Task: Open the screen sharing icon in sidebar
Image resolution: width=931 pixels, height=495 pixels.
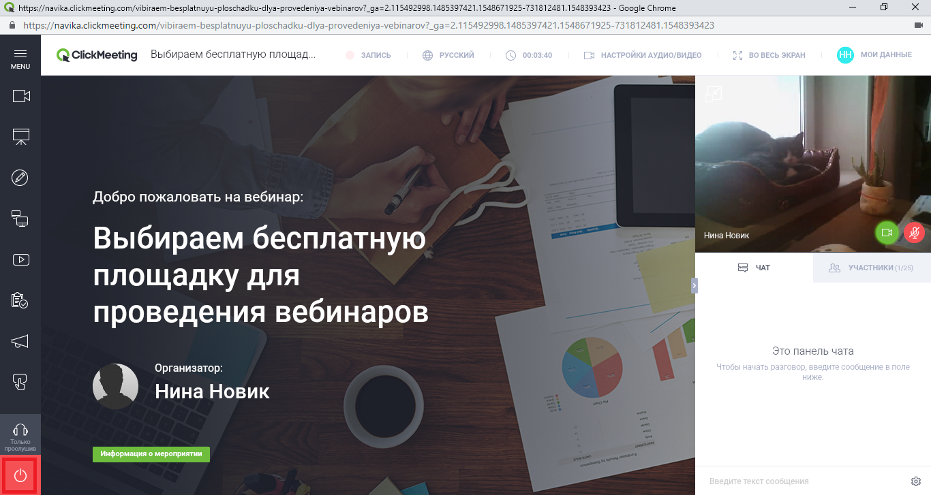Action: coord(20,219)
